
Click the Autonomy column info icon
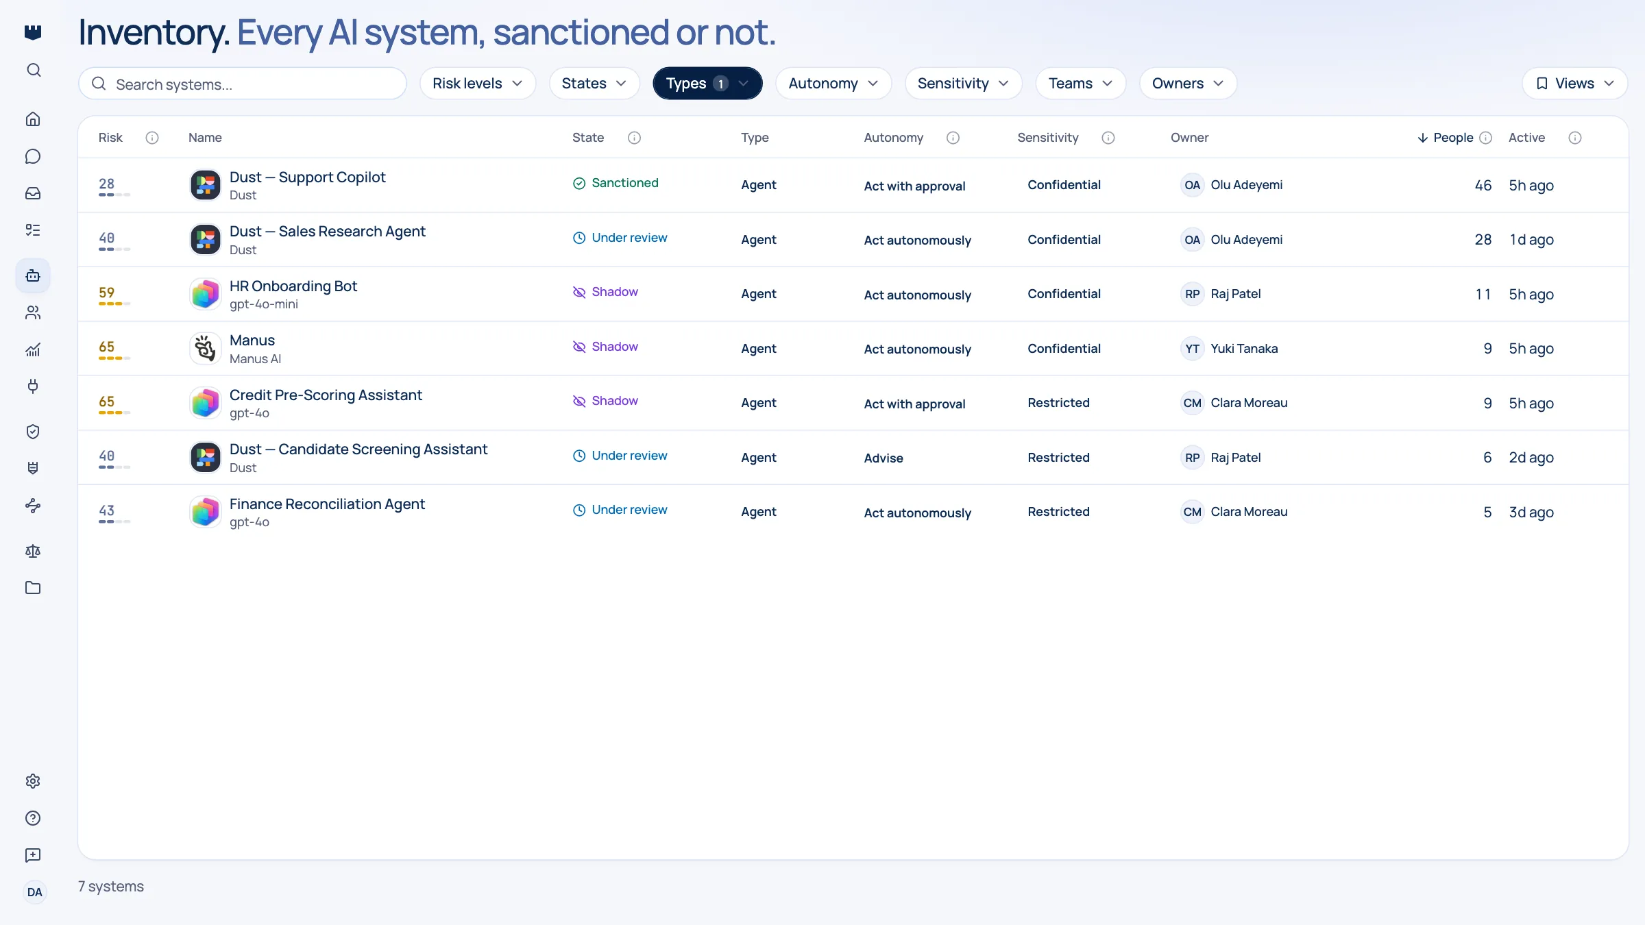953,138
